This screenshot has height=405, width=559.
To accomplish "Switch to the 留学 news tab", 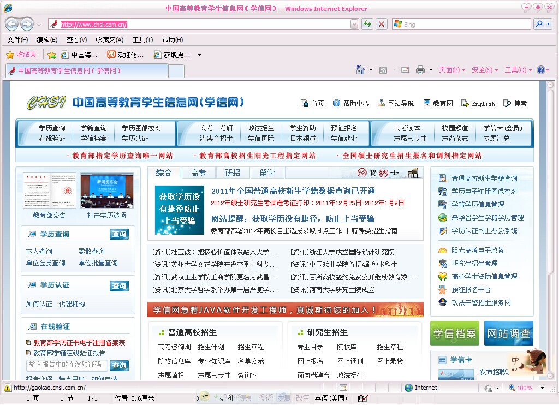I will coord(267,173).
